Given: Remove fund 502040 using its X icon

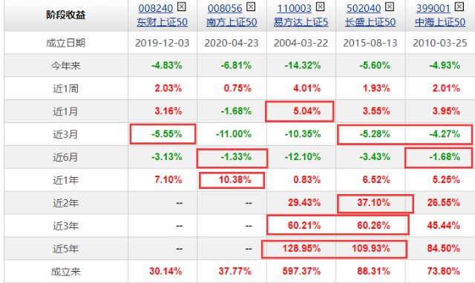Looking at the screenshot, I should click(x=390, y=7).
